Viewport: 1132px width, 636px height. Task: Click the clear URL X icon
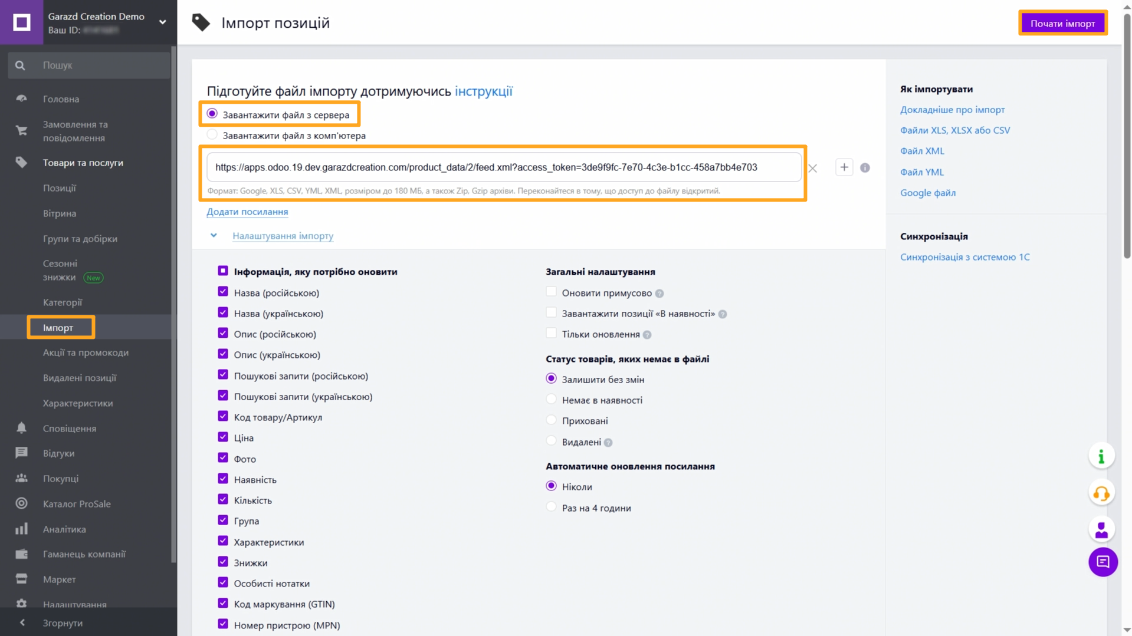point(812,169)
